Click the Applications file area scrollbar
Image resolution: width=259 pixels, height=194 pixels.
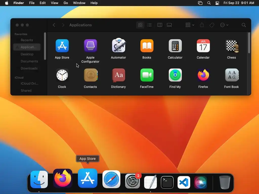tap(249, 43)
